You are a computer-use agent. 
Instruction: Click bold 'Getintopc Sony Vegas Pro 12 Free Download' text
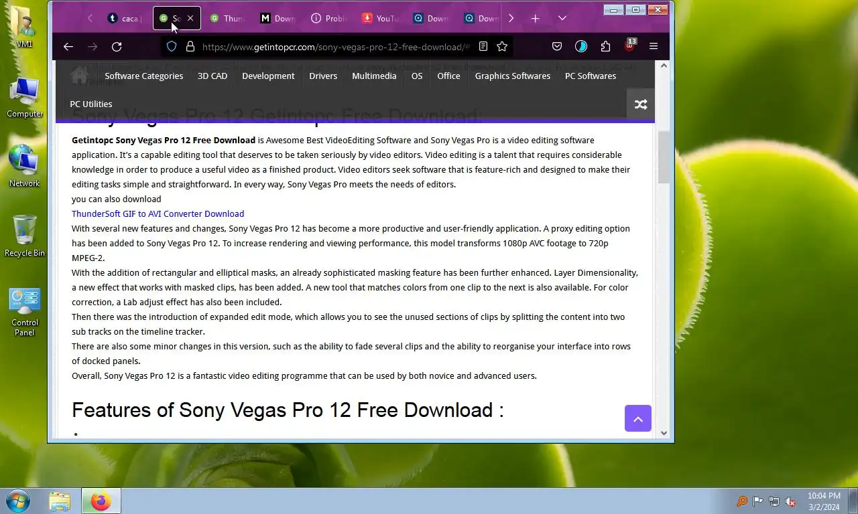coord(164,140)
